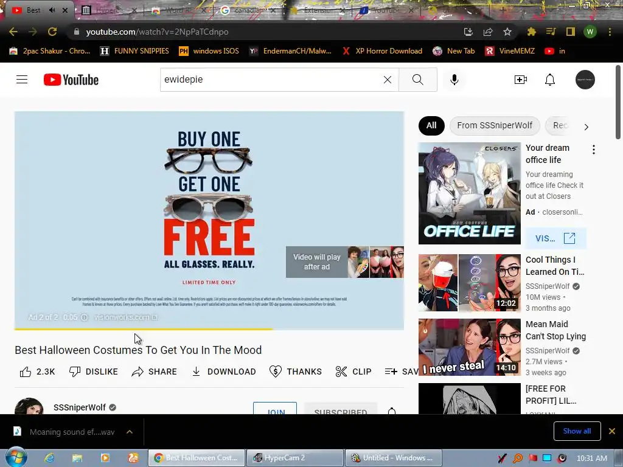Click the Closers ad VISIT button
623x467 pixels.
(555, 238)
